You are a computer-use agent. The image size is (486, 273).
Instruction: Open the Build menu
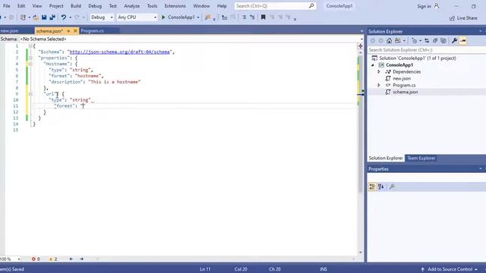pyautogui.click(x=76, y=6)
